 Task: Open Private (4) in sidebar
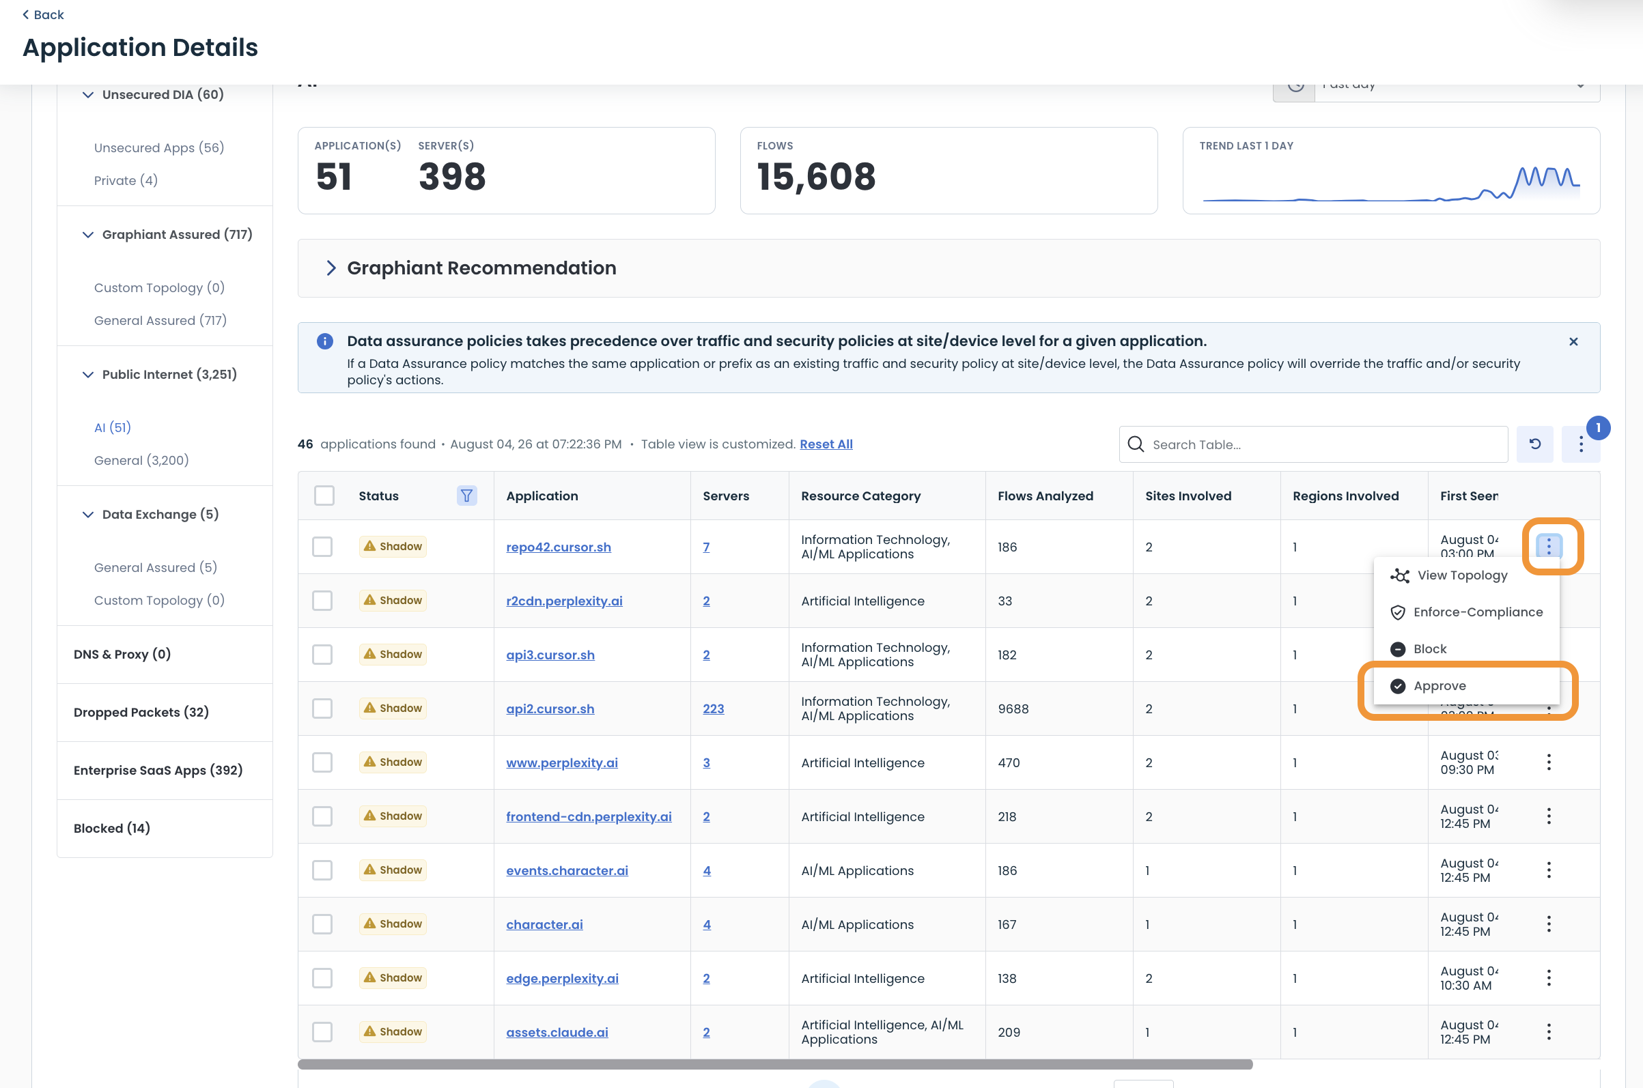tap(126, 180)
